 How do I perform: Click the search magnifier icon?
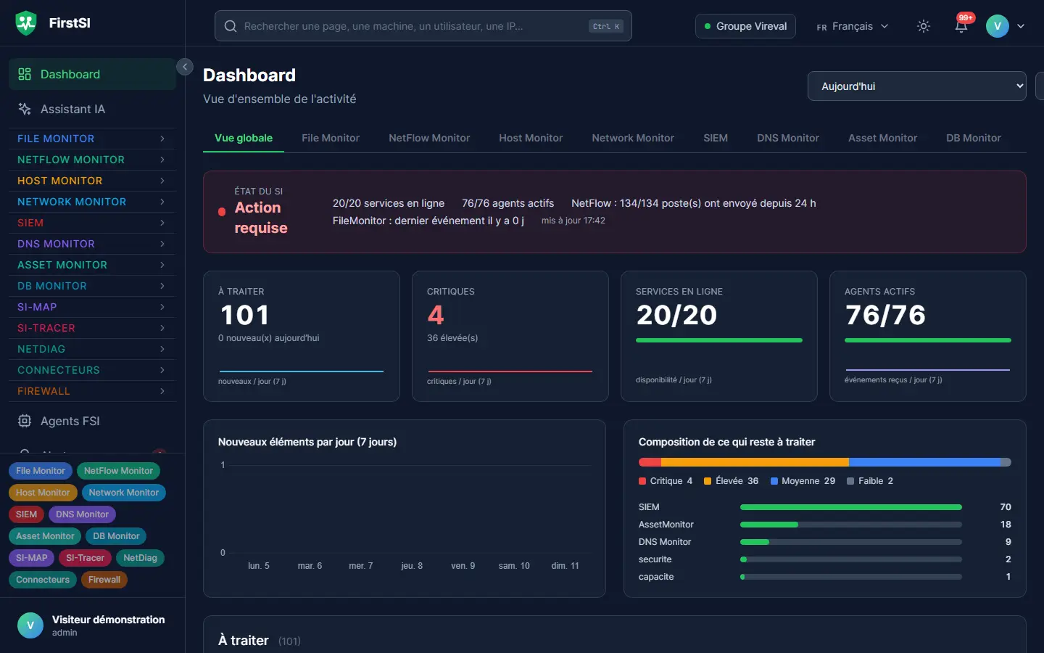point(231,26)
